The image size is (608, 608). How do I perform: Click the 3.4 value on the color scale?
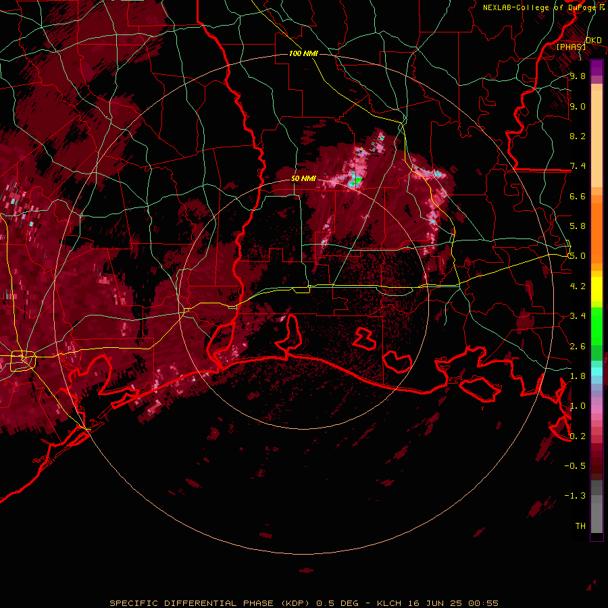[x=578, y=316]
